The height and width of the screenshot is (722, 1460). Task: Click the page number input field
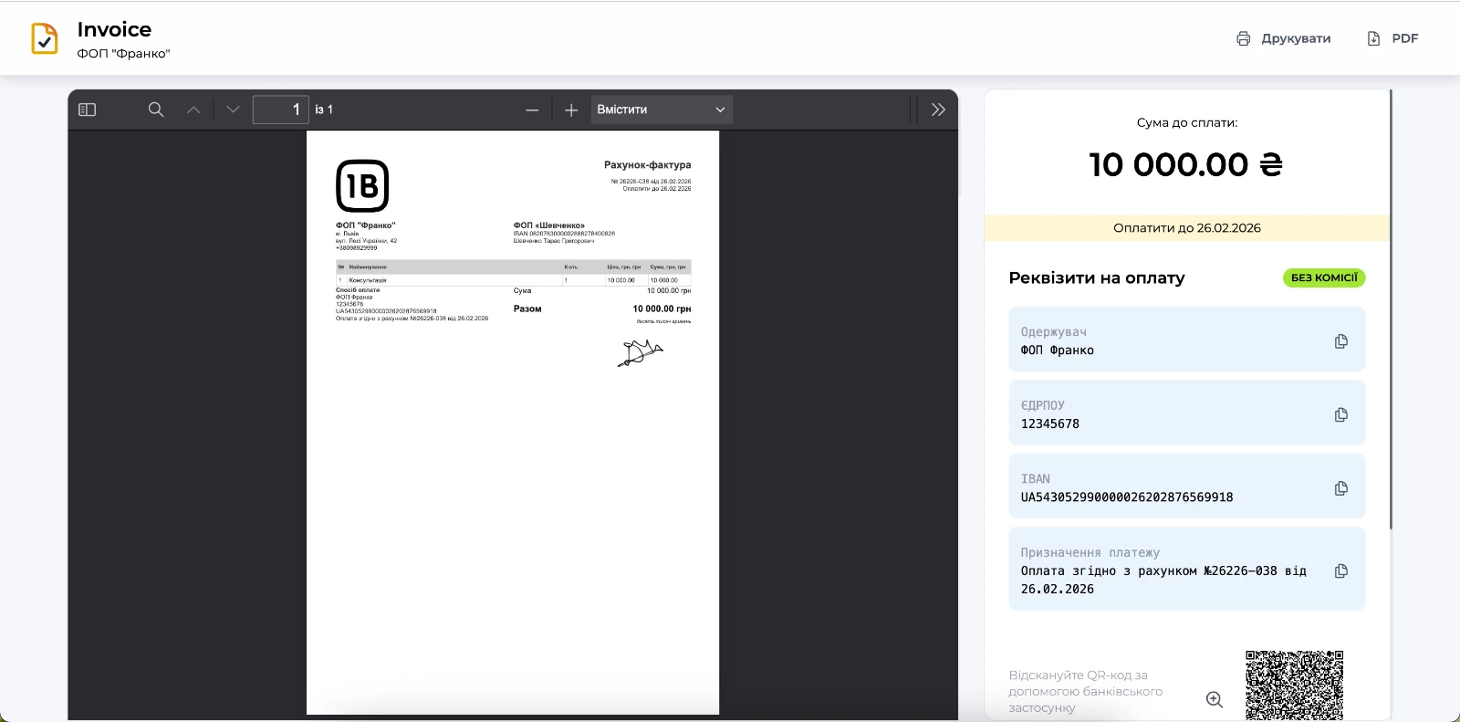tap(280, 110)
